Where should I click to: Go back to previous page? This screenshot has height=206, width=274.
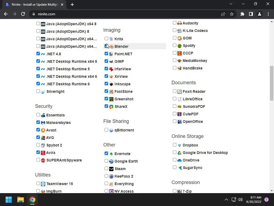(x=6, y=14)
